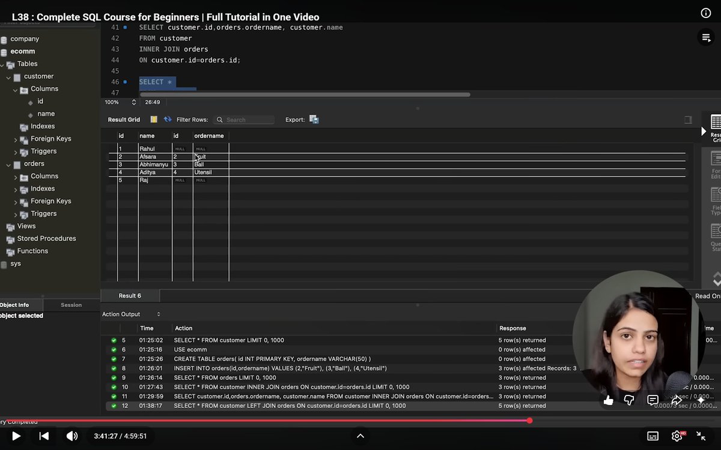Open the chapters list icon
Viewport: 721px width, 450px height.
pos(705,37)
